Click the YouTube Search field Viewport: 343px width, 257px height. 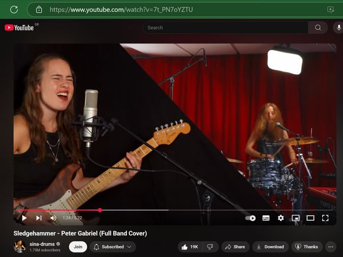pos(225,27)
